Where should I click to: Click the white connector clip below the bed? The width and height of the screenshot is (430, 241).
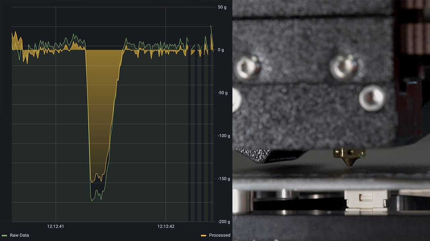[x=367, y=202]
